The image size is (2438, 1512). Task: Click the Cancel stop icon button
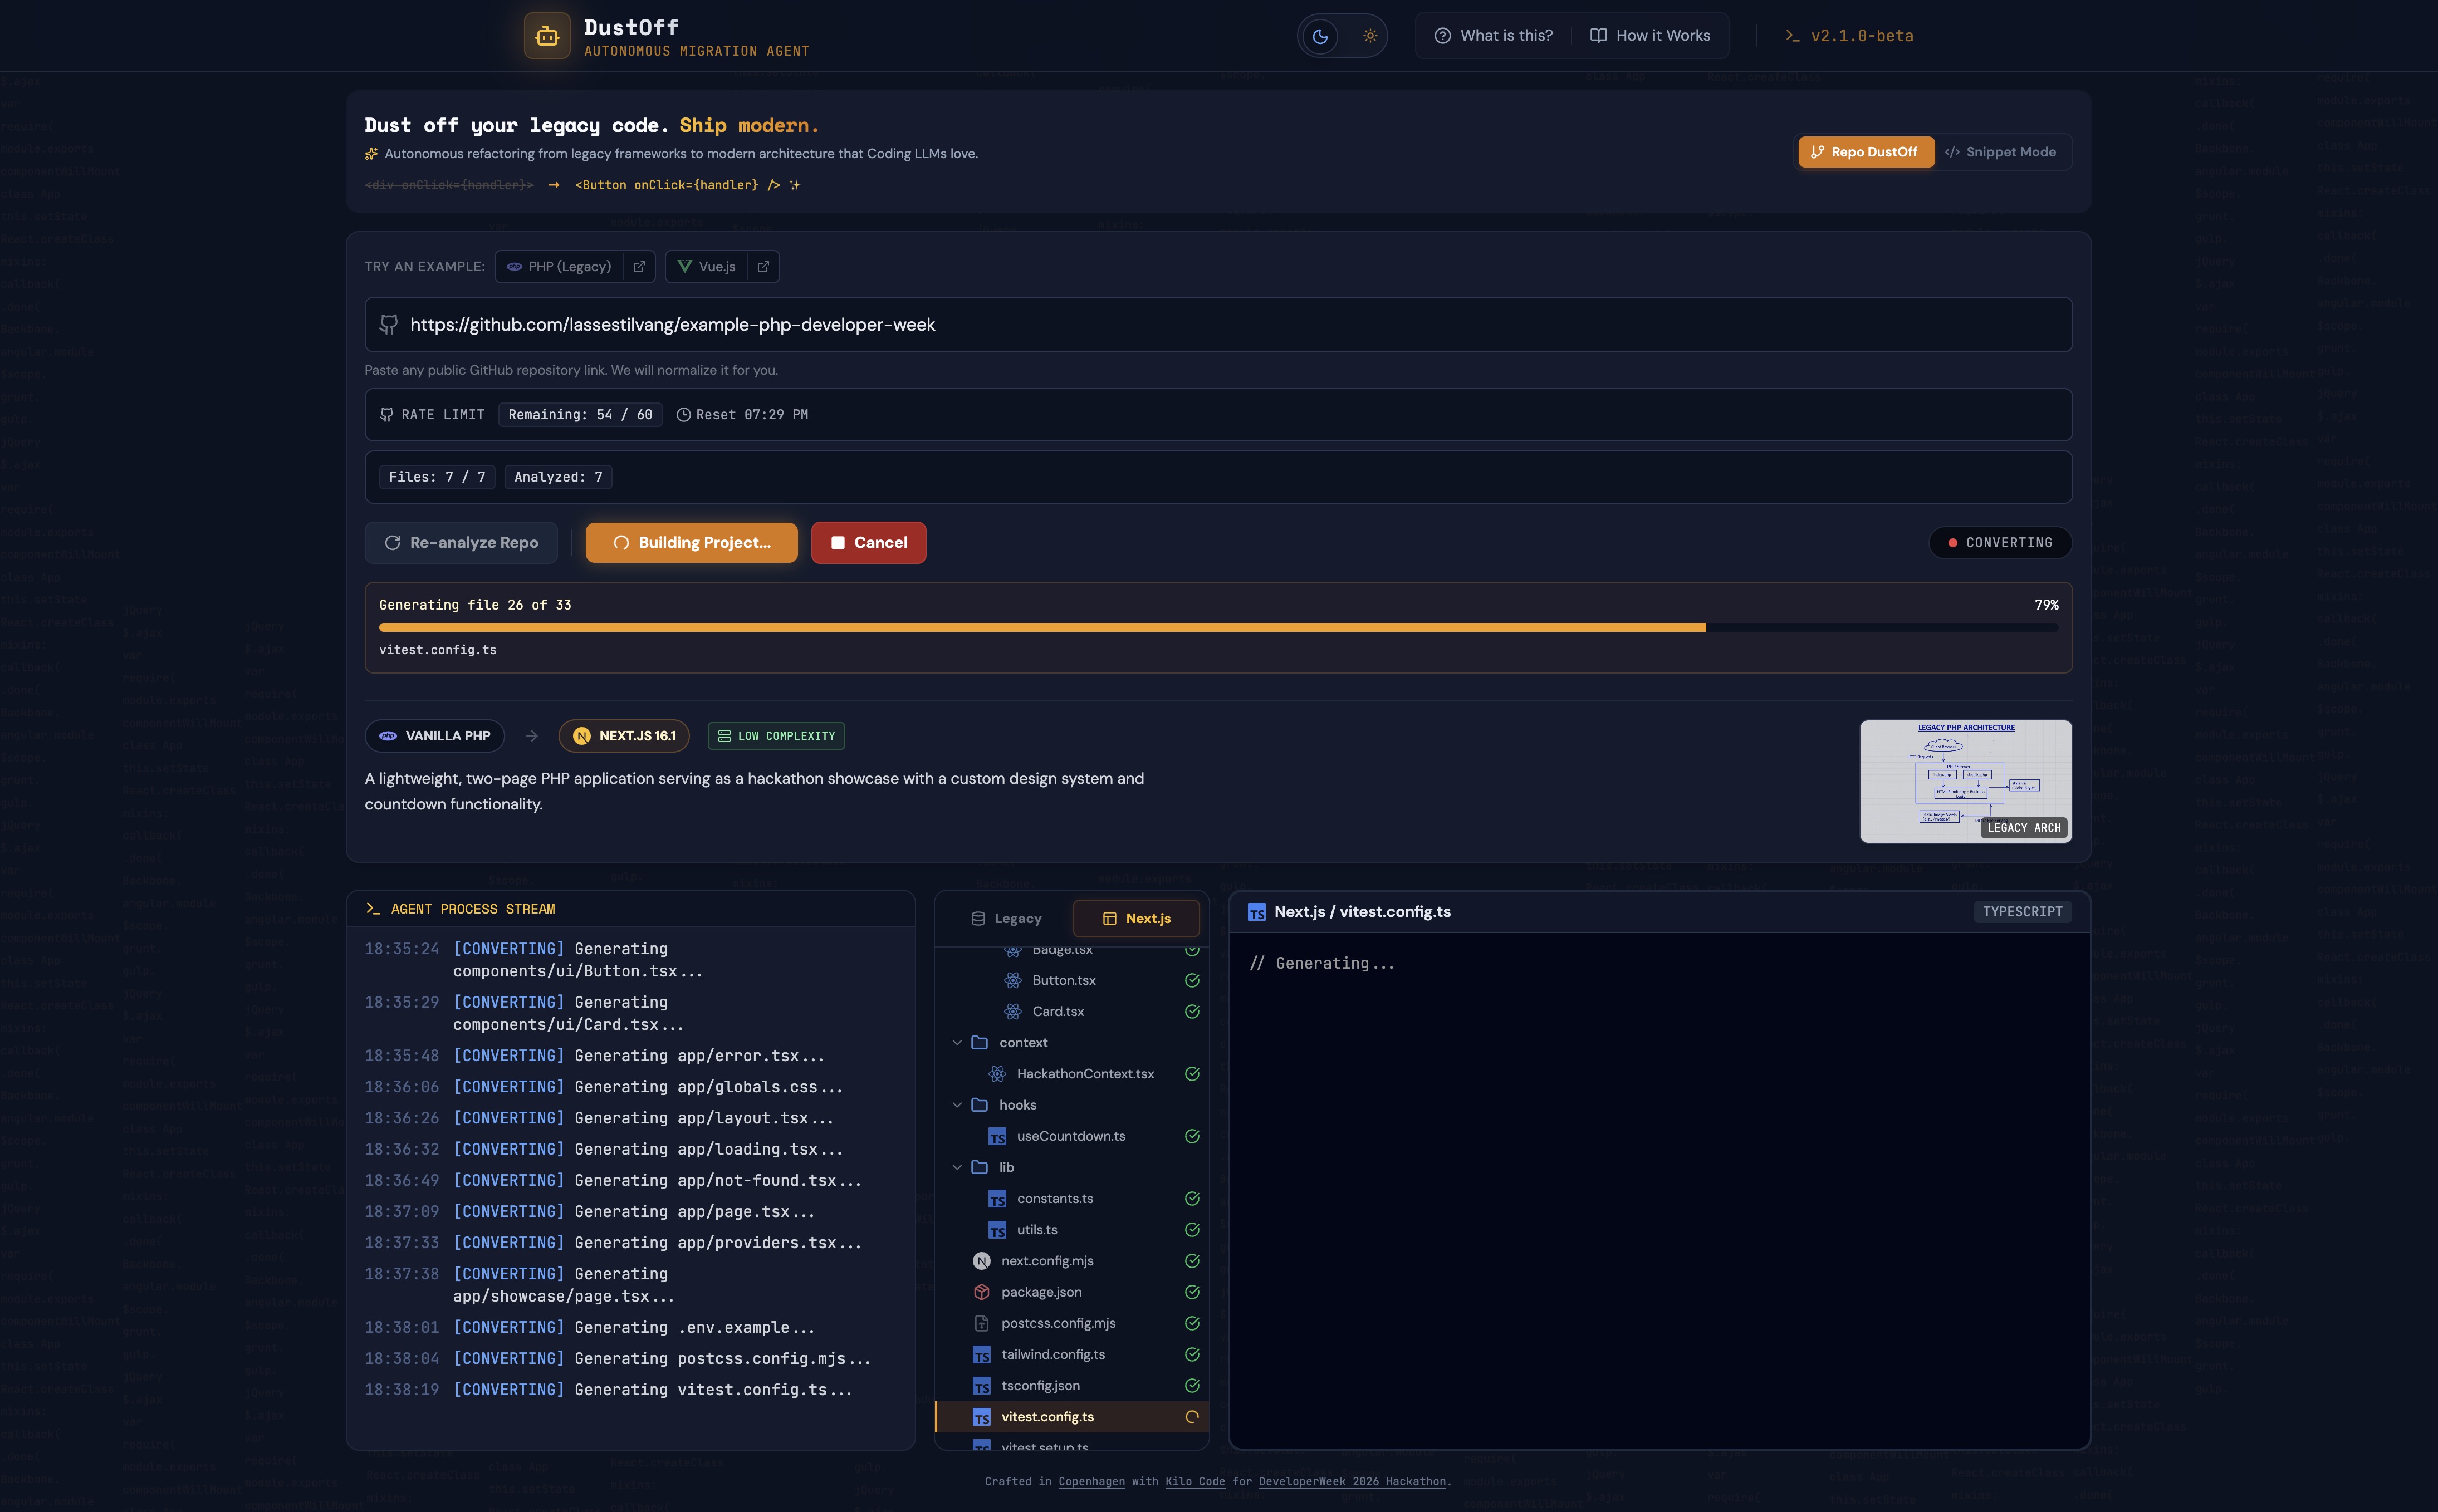868,543
